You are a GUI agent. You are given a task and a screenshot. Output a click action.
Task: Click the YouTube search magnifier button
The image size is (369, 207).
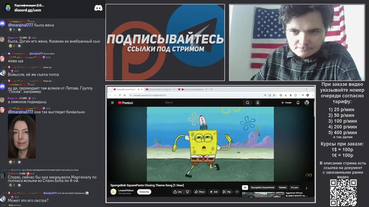click(247, 103)
